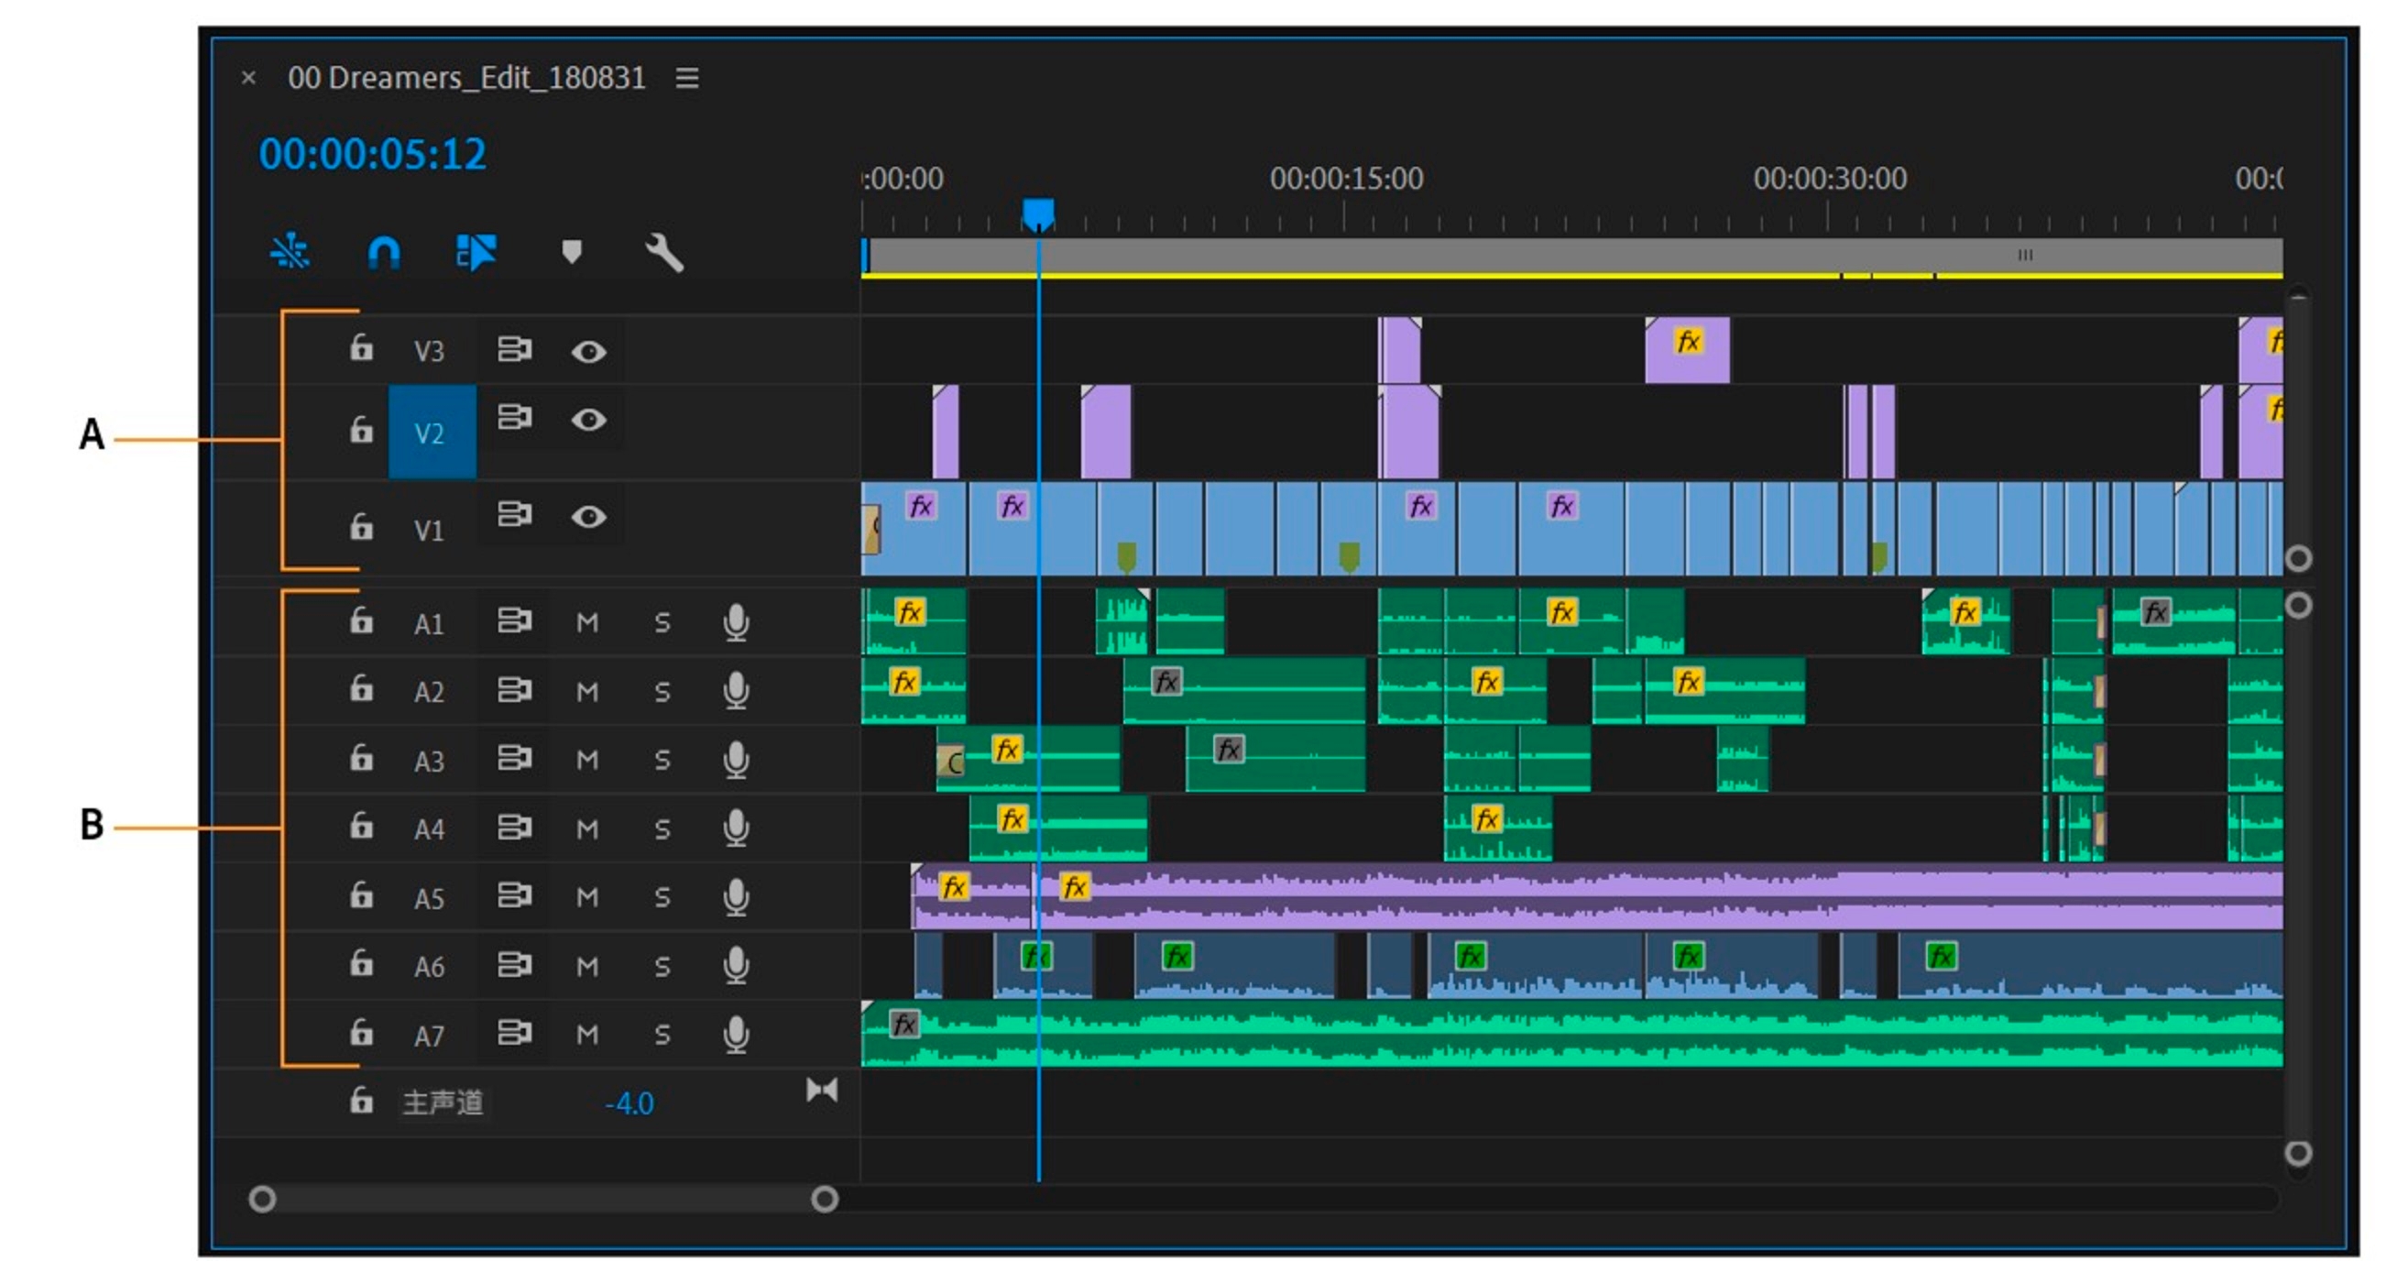Toggle sync lock on track A4
Screen dimensions: 2386x1283
pyautogui.click(x=514, y=828)
